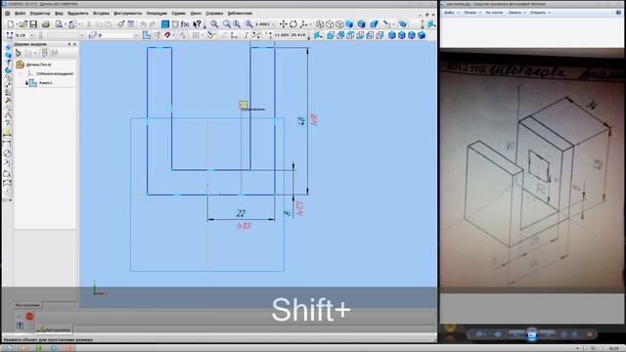Open the help icon in property bar

tap(20, 326)
